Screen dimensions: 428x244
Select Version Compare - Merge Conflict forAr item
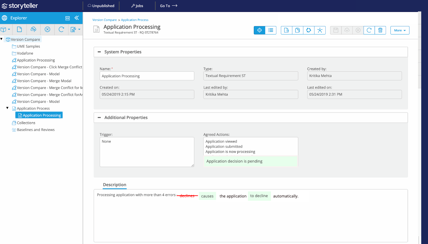(x=47, y=95)
